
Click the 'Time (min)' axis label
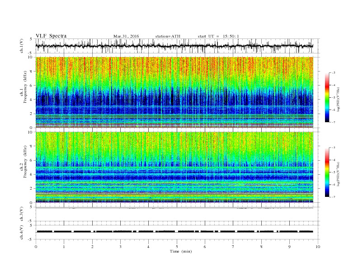point(181,251)
